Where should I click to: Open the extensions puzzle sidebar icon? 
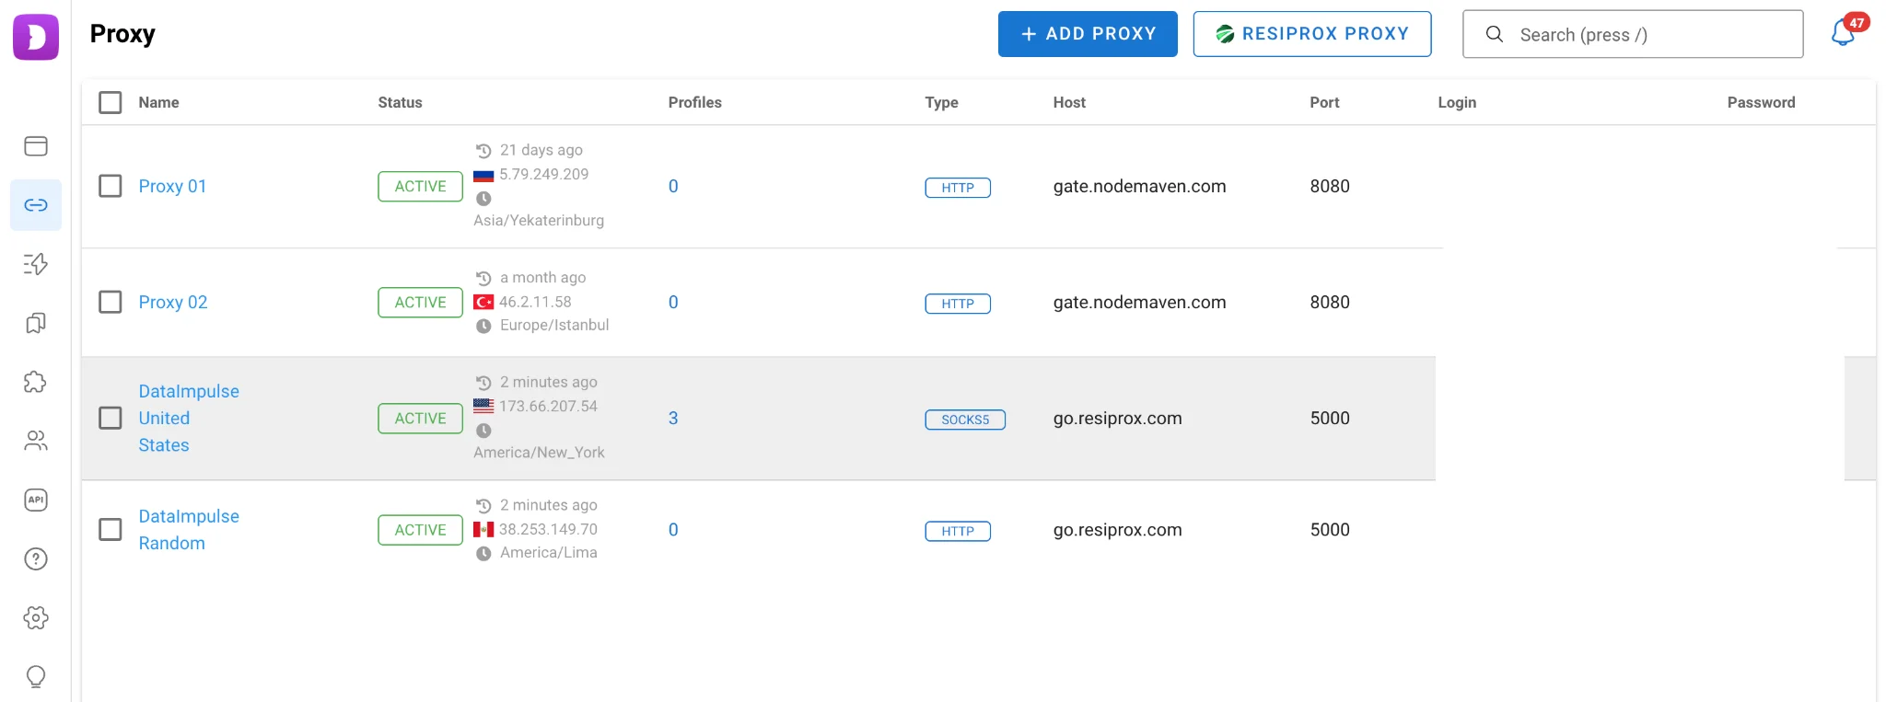[36, 382]
